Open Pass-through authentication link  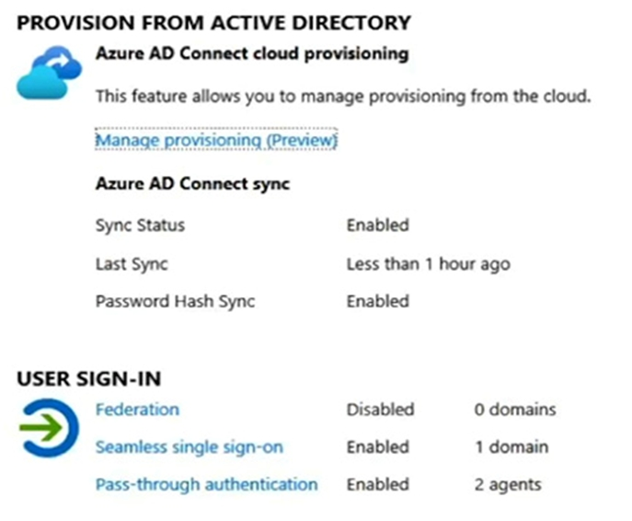(206, 484)
